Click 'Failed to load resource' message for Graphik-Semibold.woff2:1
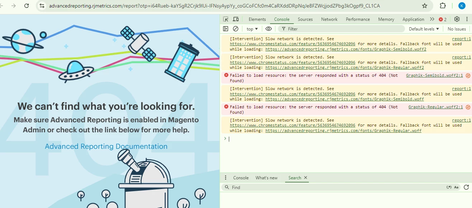The height and width of the screenshot is (208, 472). point(314,78)
